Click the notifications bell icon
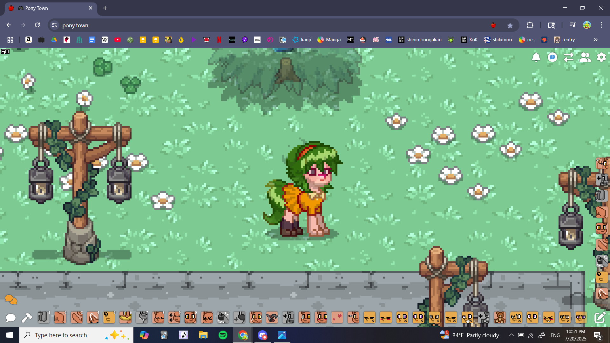 (x=536, y=57)
